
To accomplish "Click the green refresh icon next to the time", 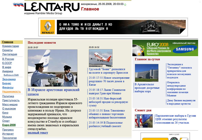I will (x=125, y=5).
